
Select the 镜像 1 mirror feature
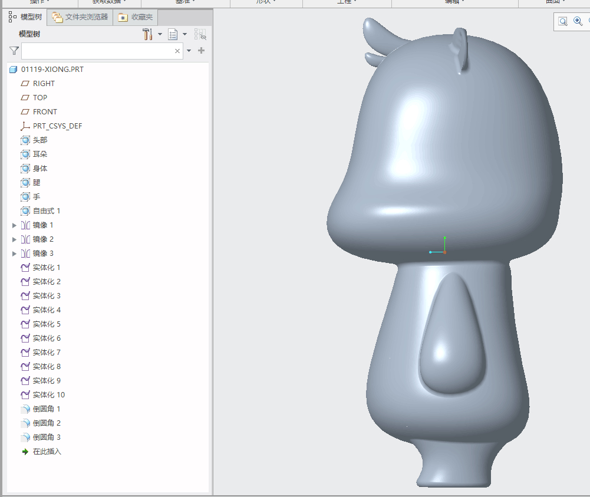pos(37,225)
